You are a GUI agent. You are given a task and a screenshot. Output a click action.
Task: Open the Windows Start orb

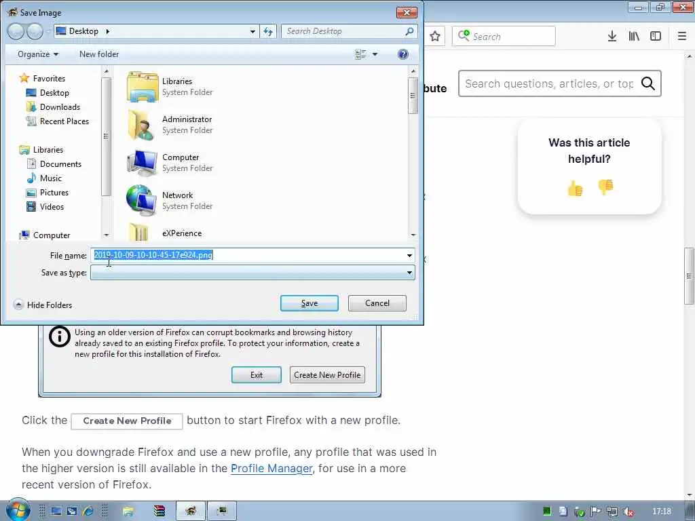pos(17,510)
